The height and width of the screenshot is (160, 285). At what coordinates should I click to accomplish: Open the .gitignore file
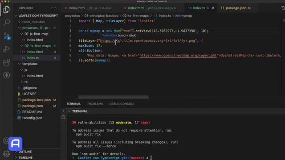coord(29,88)
